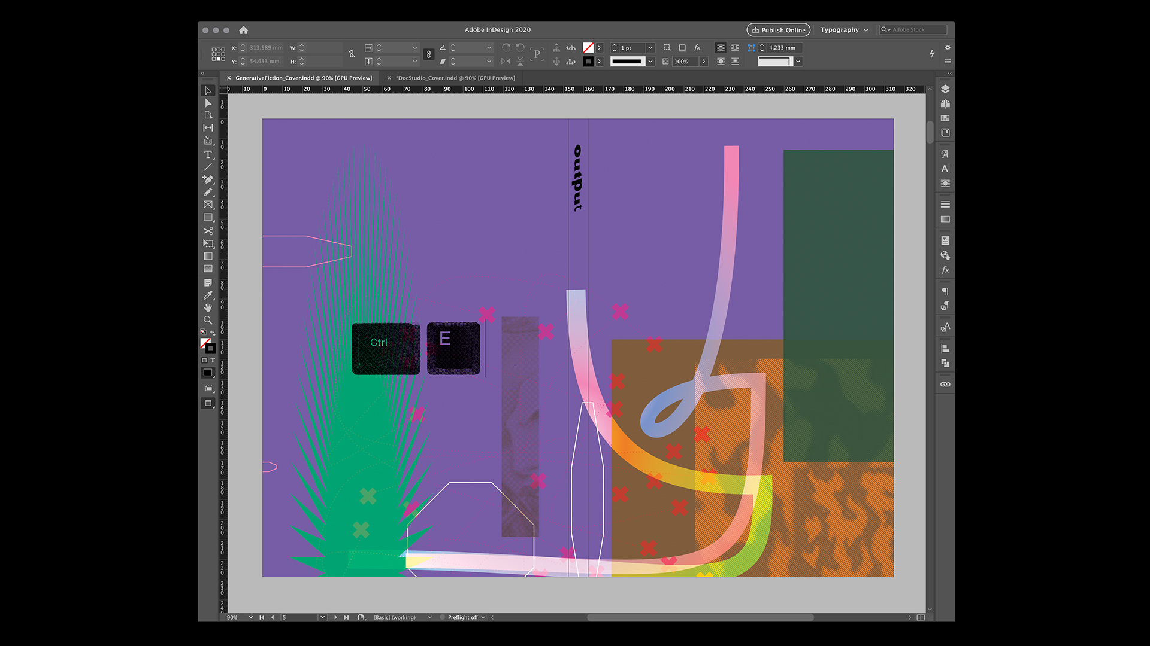The image size is (1150, 646).
Task: Click the fill color swatch in control bar
Action: pyautogui.click(x=588, y=48)
